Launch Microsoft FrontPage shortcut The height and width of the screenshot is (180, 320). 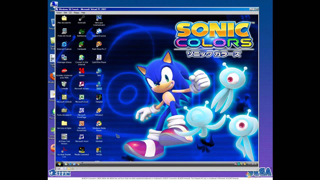point(82,113)
